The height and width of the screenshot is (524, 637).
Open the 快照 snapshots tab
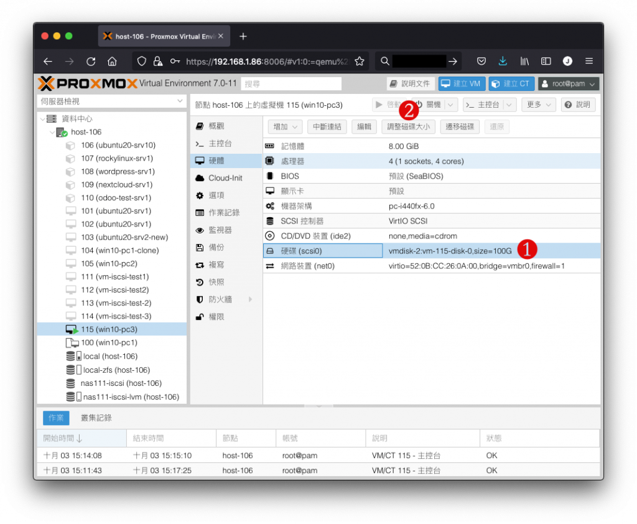[226, 282]
